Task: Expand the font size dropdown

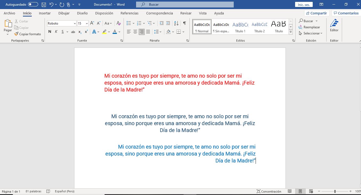Action: coord(87,23)
